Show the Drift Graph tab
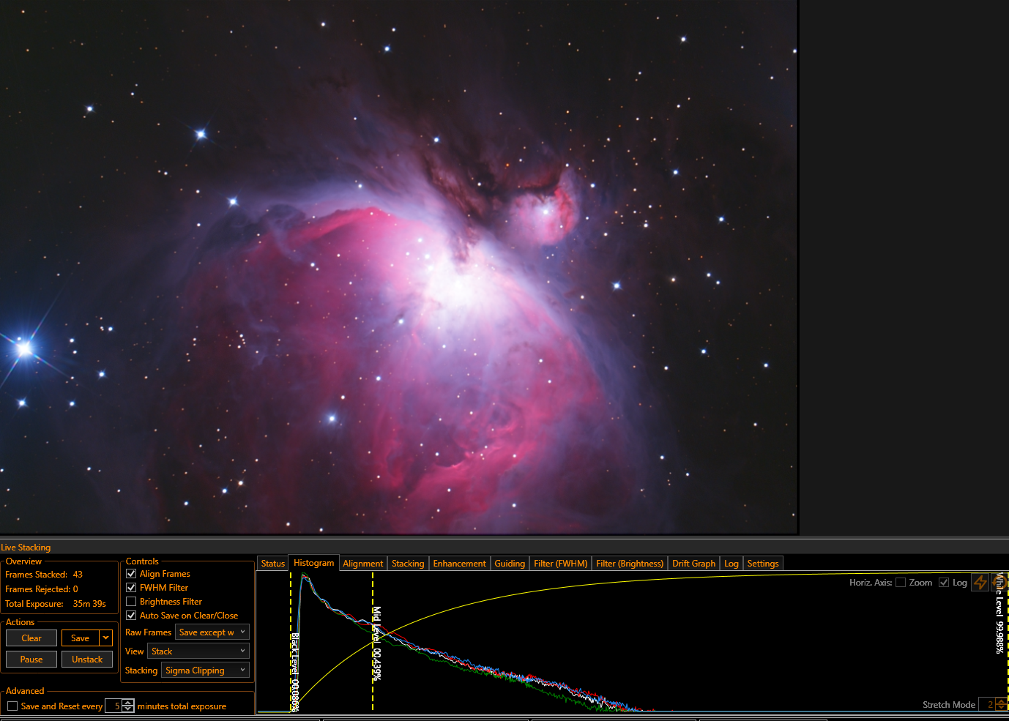The width and height of the screenshot is (1009, 721). pos(693,564)
